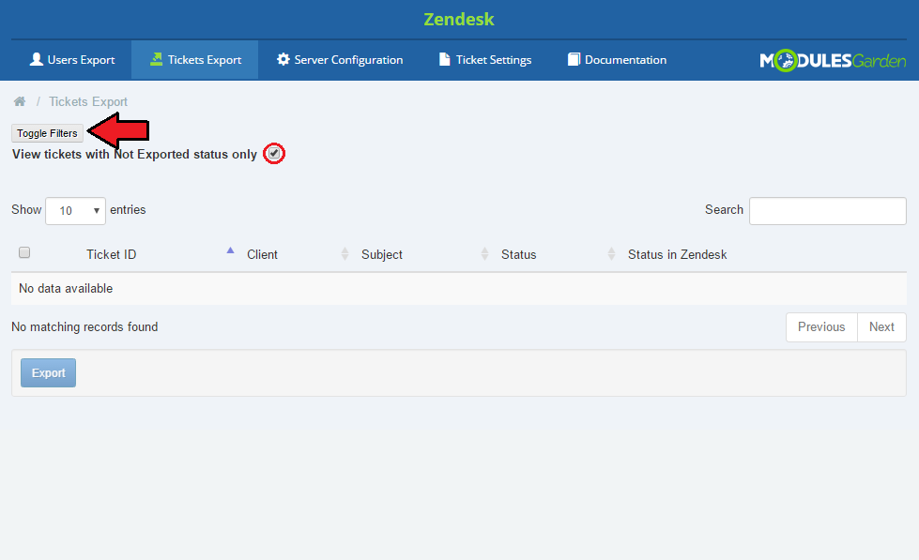919x560 pixels.
Task: Open Ticket Settings tab
Action: [x=485, y=60]
